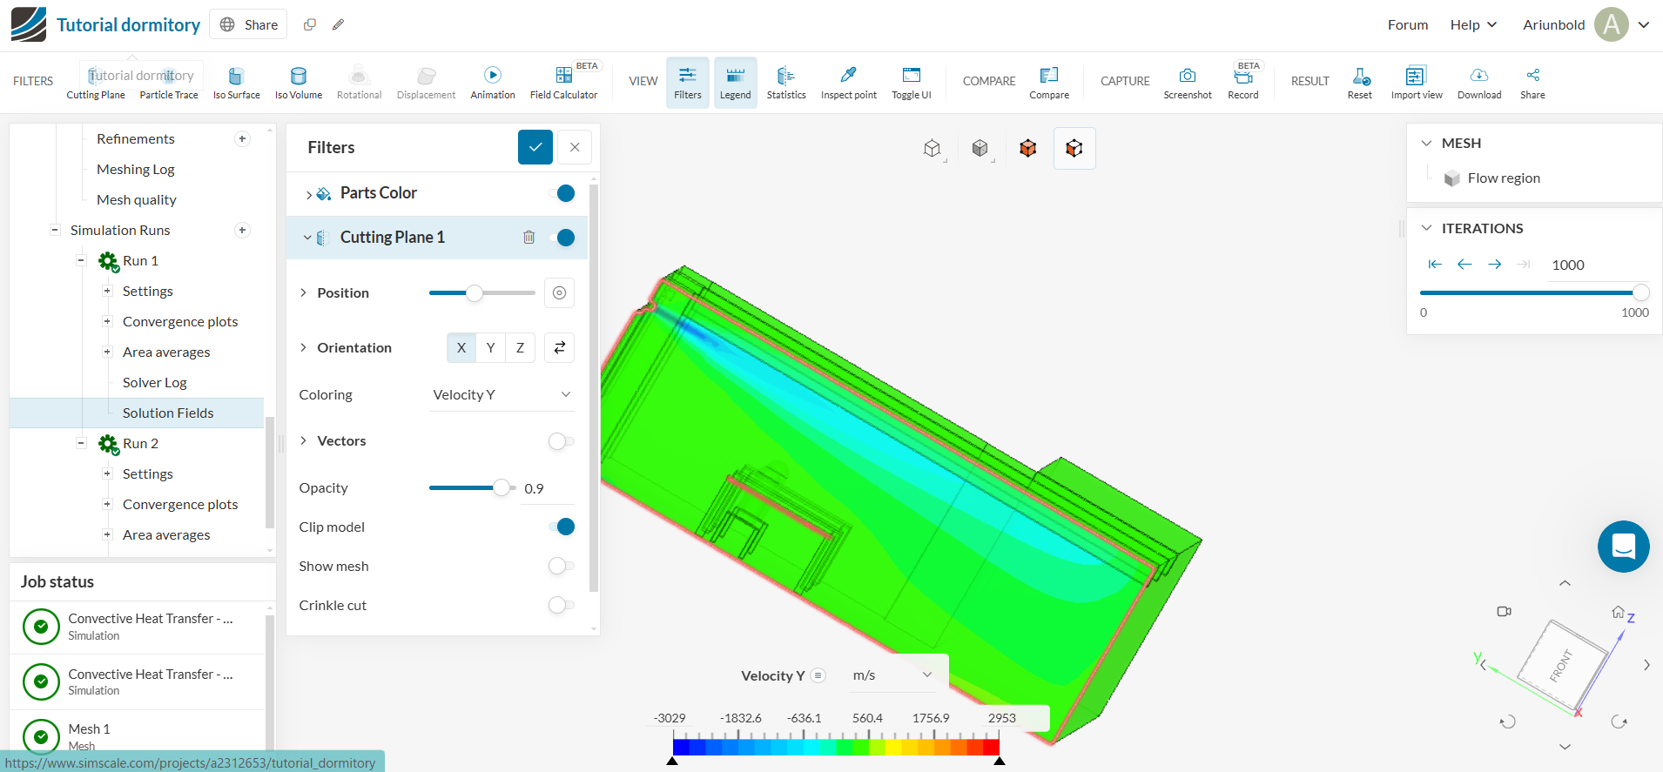Open the m/s unit dropdown
Image resolution: width=1663 pixels, height=772 pixels.
892,675
